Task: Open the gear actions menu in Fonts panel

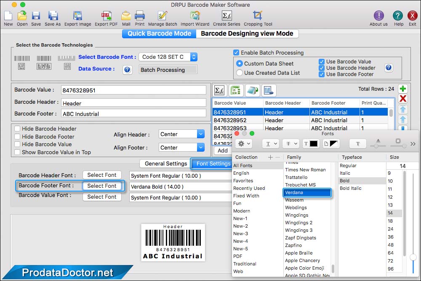Action: point(244,144)
